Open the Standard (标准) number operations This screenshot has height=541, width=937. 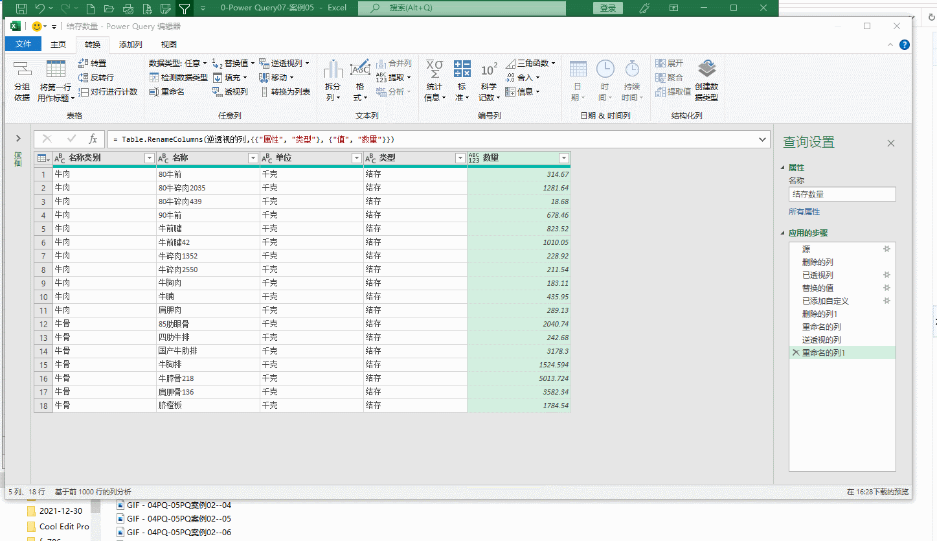point(462,81)
